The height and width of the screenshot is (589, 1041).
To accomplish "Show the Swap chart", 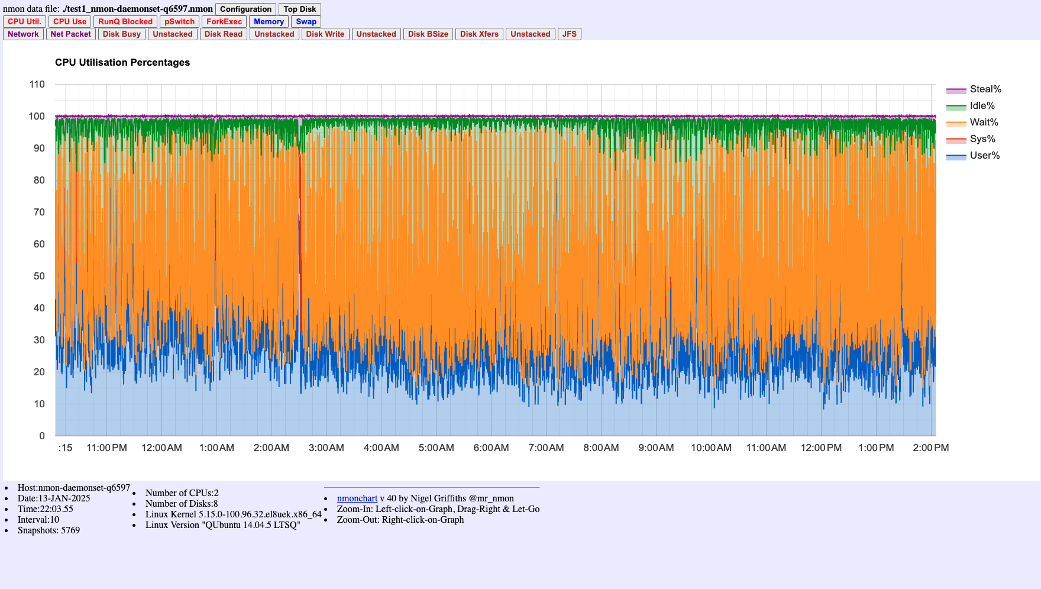I will pyautogui.click(x=306, y=21).
